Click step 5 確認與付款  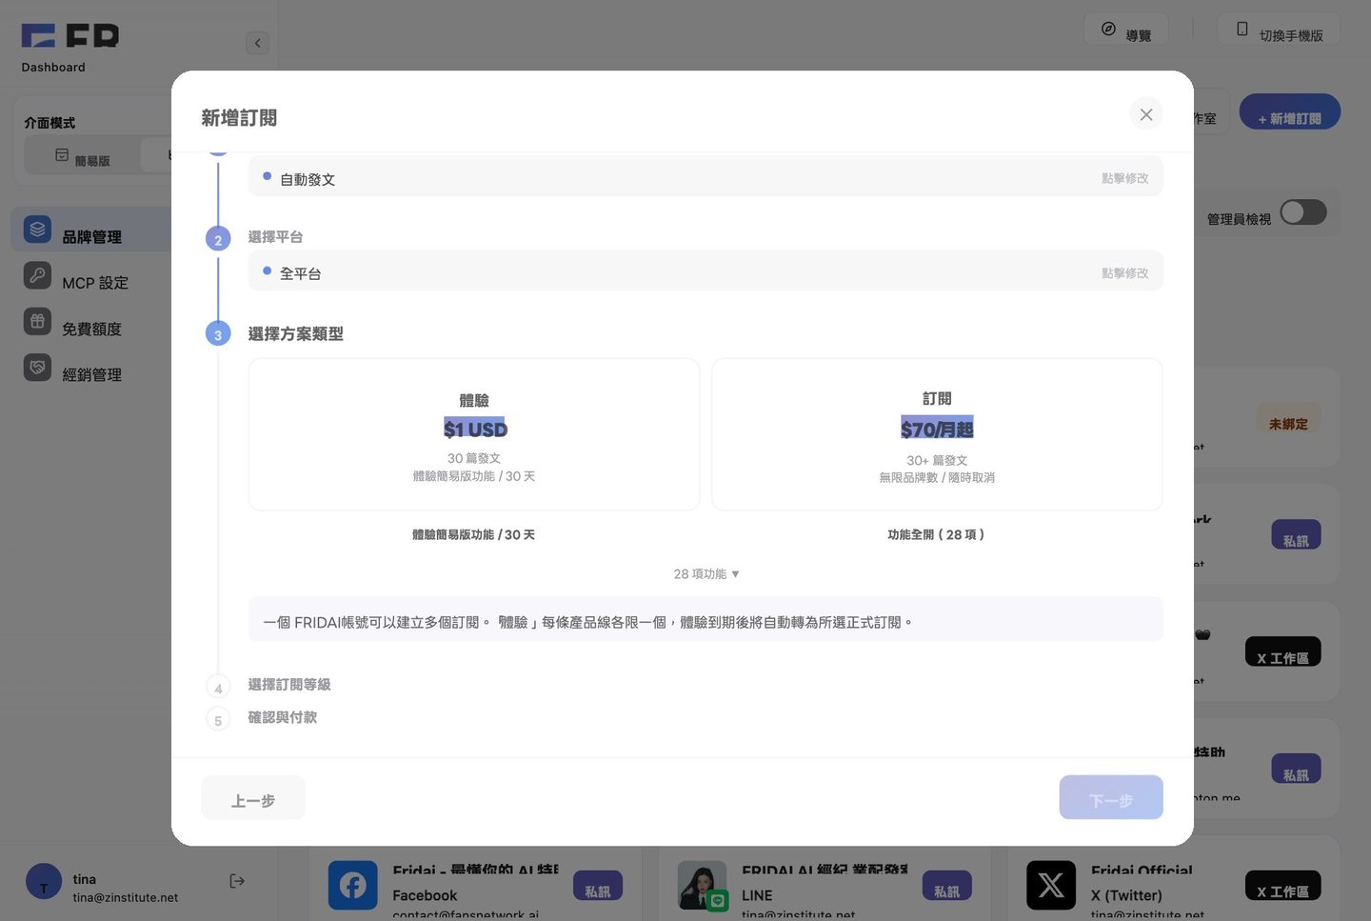coord(282,717)
